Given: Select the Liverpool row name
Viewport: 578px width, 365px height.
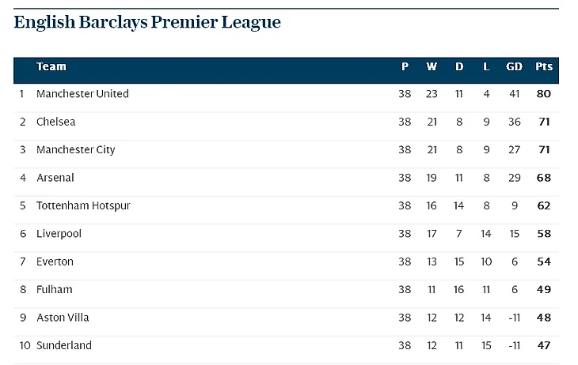Looking at the screenshot, I should pos(59,234).
